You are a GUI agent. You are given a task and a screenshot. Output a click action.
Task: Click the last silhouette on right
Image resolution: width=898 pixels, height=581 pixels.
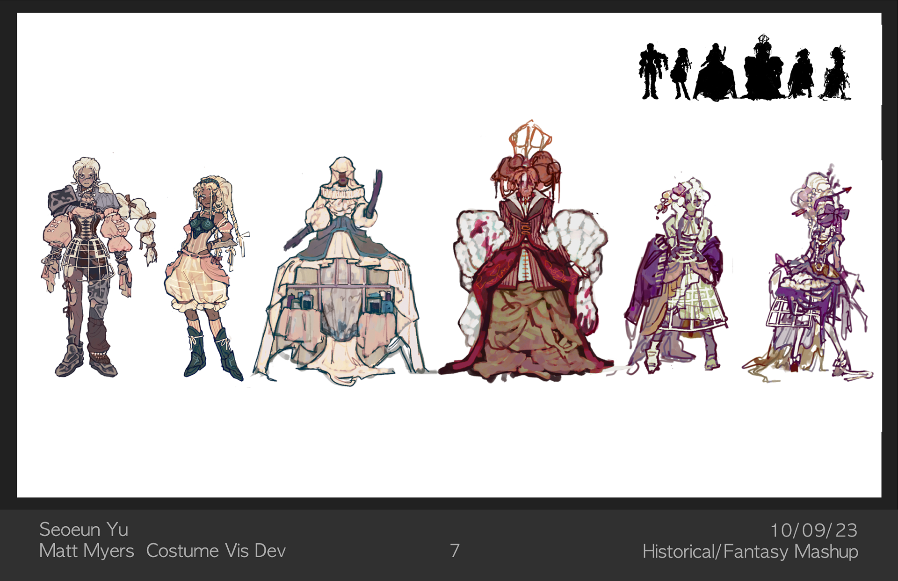[836, 75]
